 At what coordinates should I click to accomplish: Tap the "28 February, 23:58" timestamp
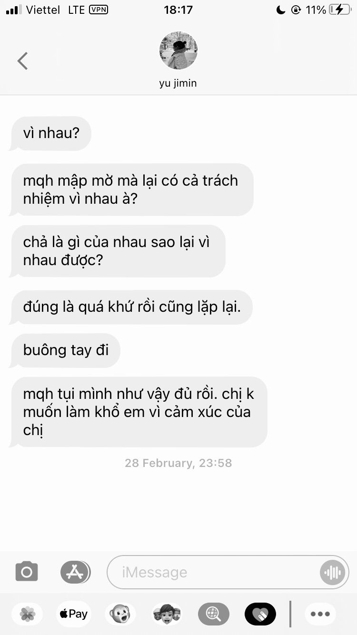[178, 463]
